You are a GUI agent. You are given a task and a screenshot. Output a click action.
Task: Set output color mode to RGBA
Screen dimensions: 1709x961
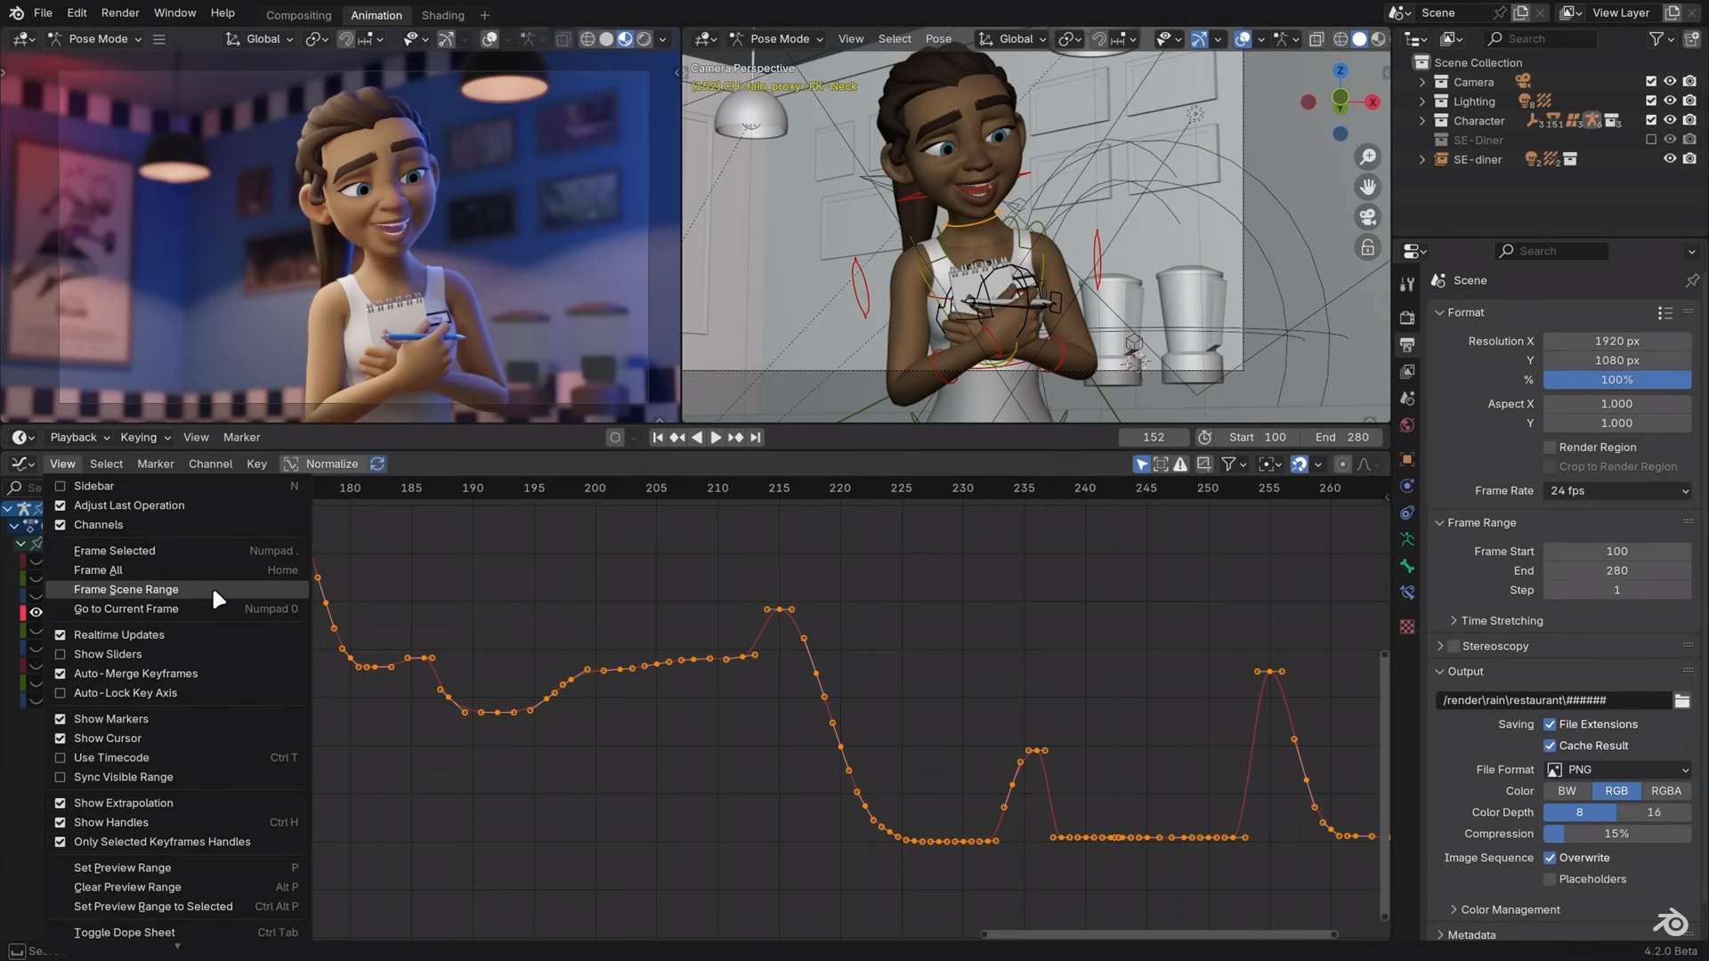pyautogui.click(x=1665, y=790)
